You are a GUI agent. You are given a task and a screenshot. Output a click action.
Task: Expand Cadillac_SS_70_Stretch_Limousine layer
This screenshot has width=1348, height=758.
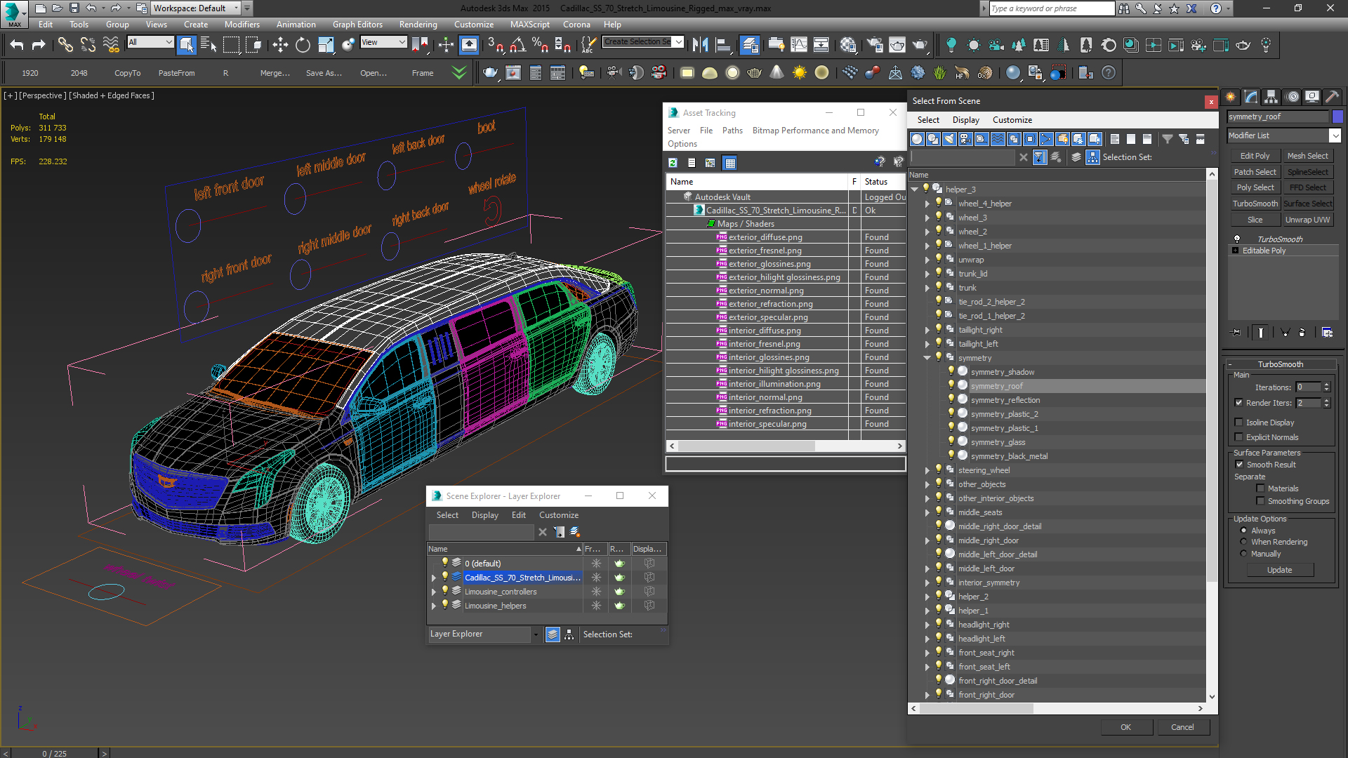pos(434,578)
